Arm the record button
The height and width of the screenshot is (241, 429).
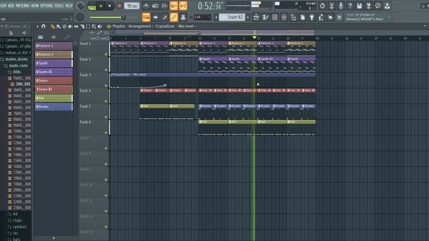119,6
